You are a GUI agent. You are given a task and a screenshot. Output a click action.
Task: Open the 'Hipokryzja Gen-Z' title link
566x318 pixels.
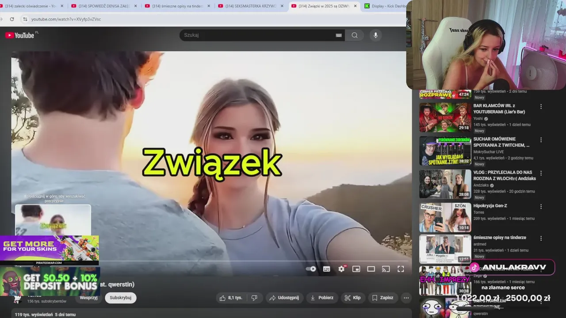(490, 206)
